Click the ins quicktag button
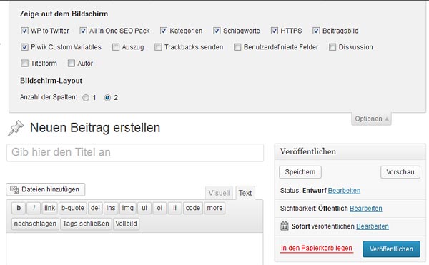Screen dimensions: 429x265 (111, 208)
